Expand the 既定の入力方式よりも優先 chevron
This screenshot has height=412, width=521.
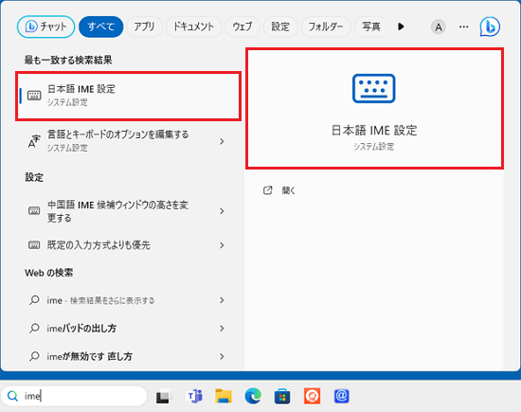[x=222, y=245]
